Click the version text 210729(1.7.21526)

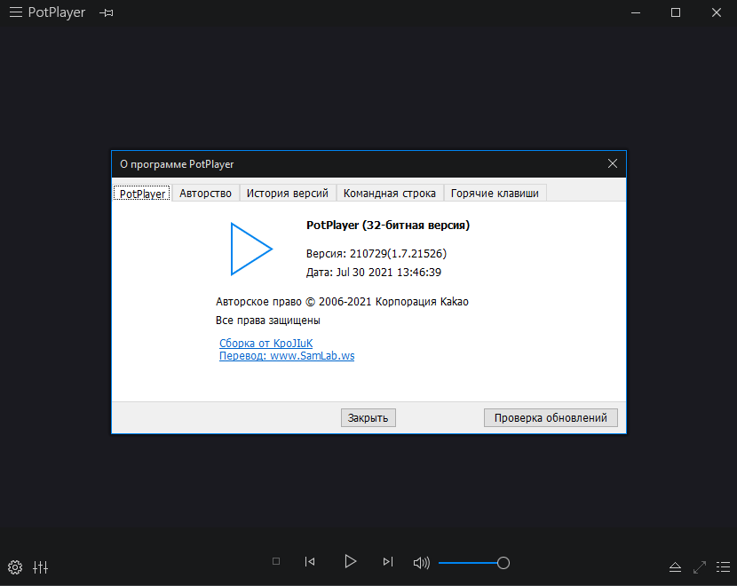coord(398,254)
